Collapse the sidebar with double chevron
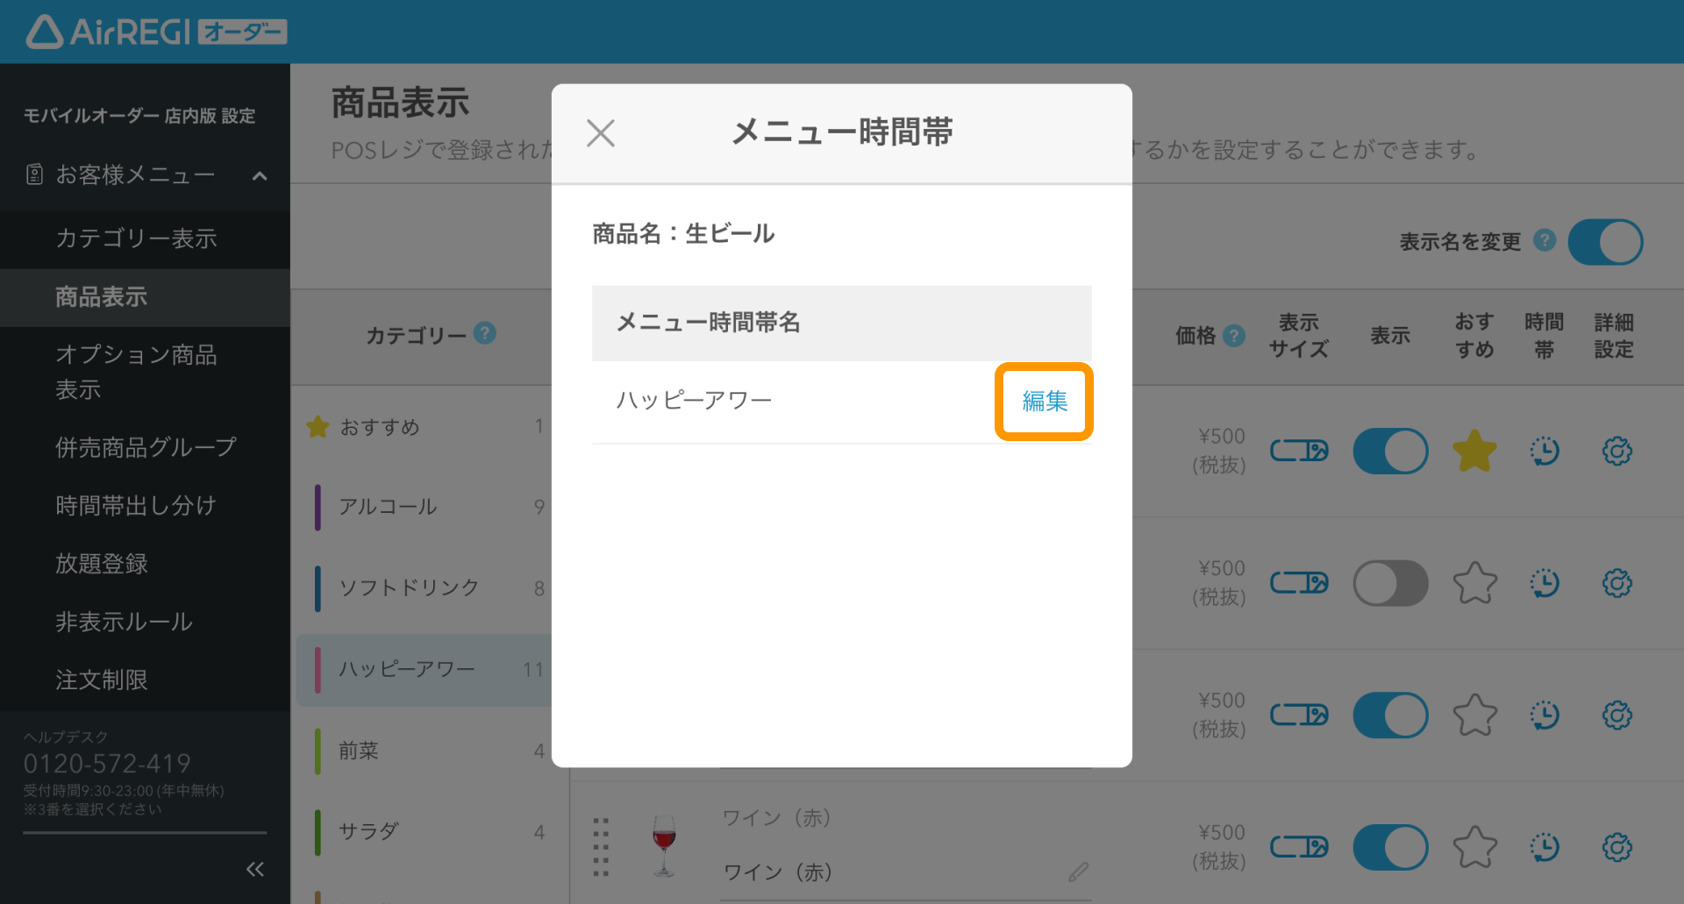 coord(255,869)
